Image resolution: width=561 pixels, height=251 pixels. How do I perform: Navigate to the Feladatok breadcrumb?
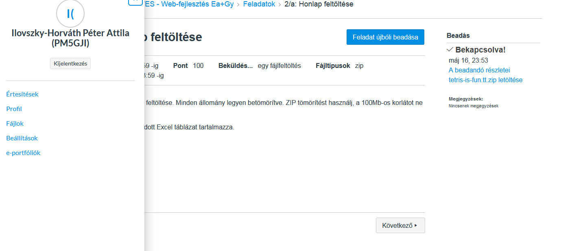click(x=259, y=4)
